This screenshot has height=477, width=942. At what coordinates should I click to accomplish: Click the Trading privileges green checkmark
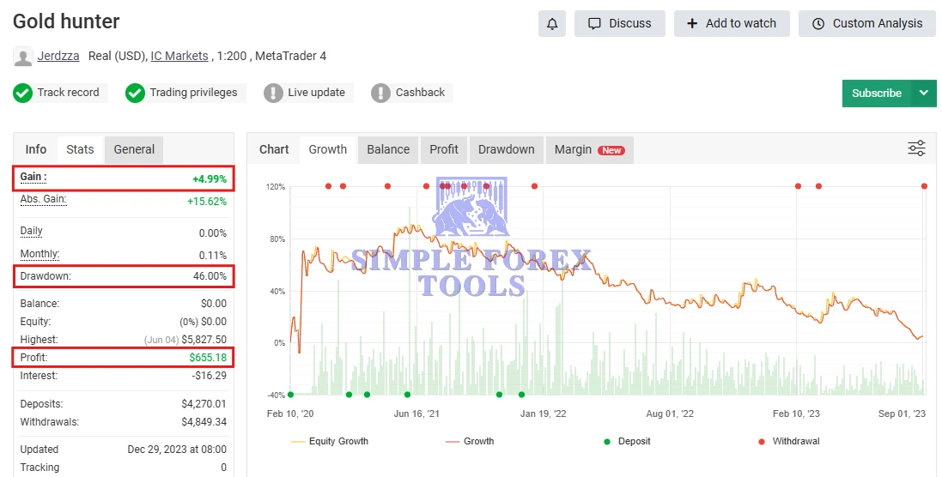[135, 93]
